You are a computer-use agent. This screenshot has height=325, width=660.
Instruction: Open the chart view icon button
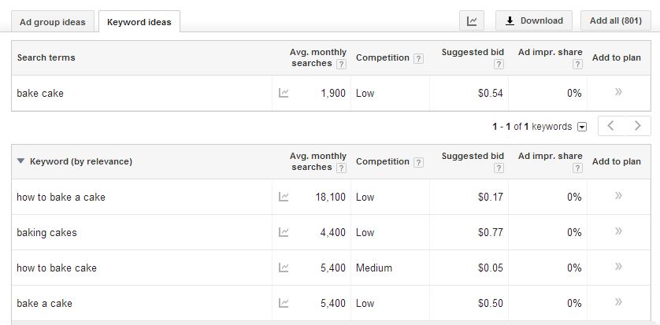pyautogui.click(x=472, y=21)
